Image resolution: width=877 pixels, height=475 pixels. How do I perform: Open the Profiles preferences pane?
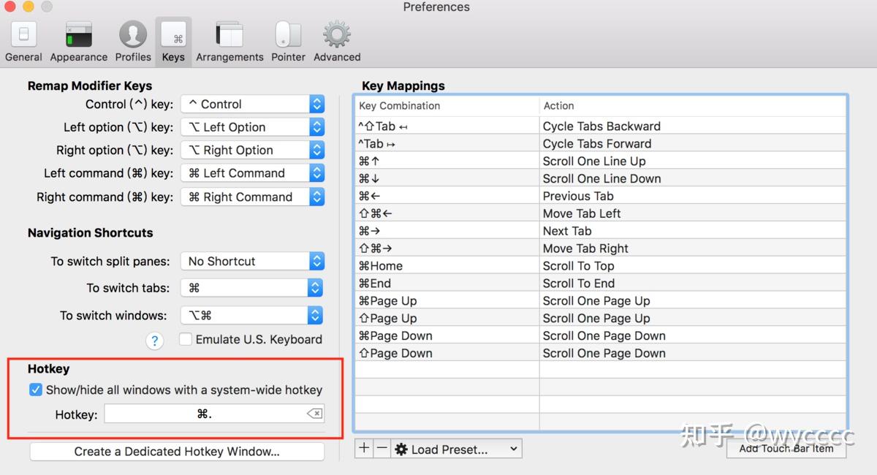132,37
